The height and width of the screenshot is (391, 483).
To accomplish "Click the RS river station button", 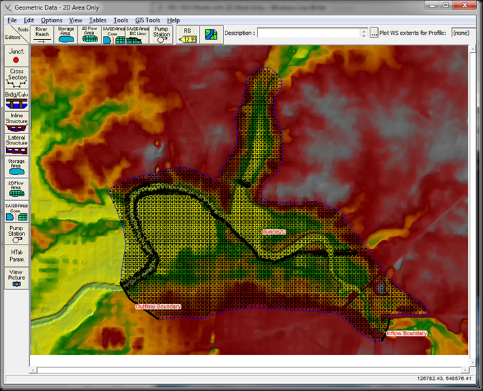I will (x=187, y=35).
